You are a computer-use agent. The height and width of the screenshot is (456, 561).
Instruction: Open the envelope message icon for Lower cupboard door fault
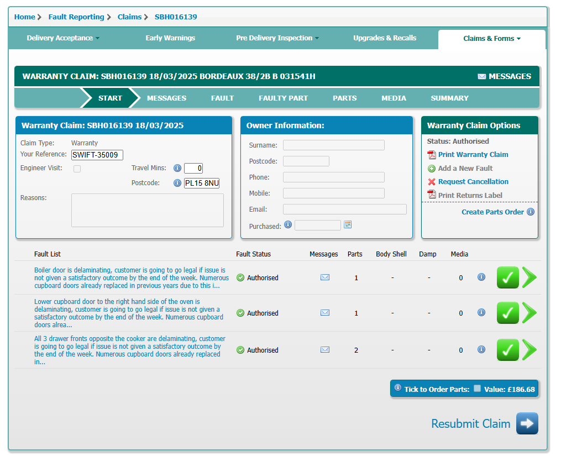pyautogui.click(x=325, y=313)
